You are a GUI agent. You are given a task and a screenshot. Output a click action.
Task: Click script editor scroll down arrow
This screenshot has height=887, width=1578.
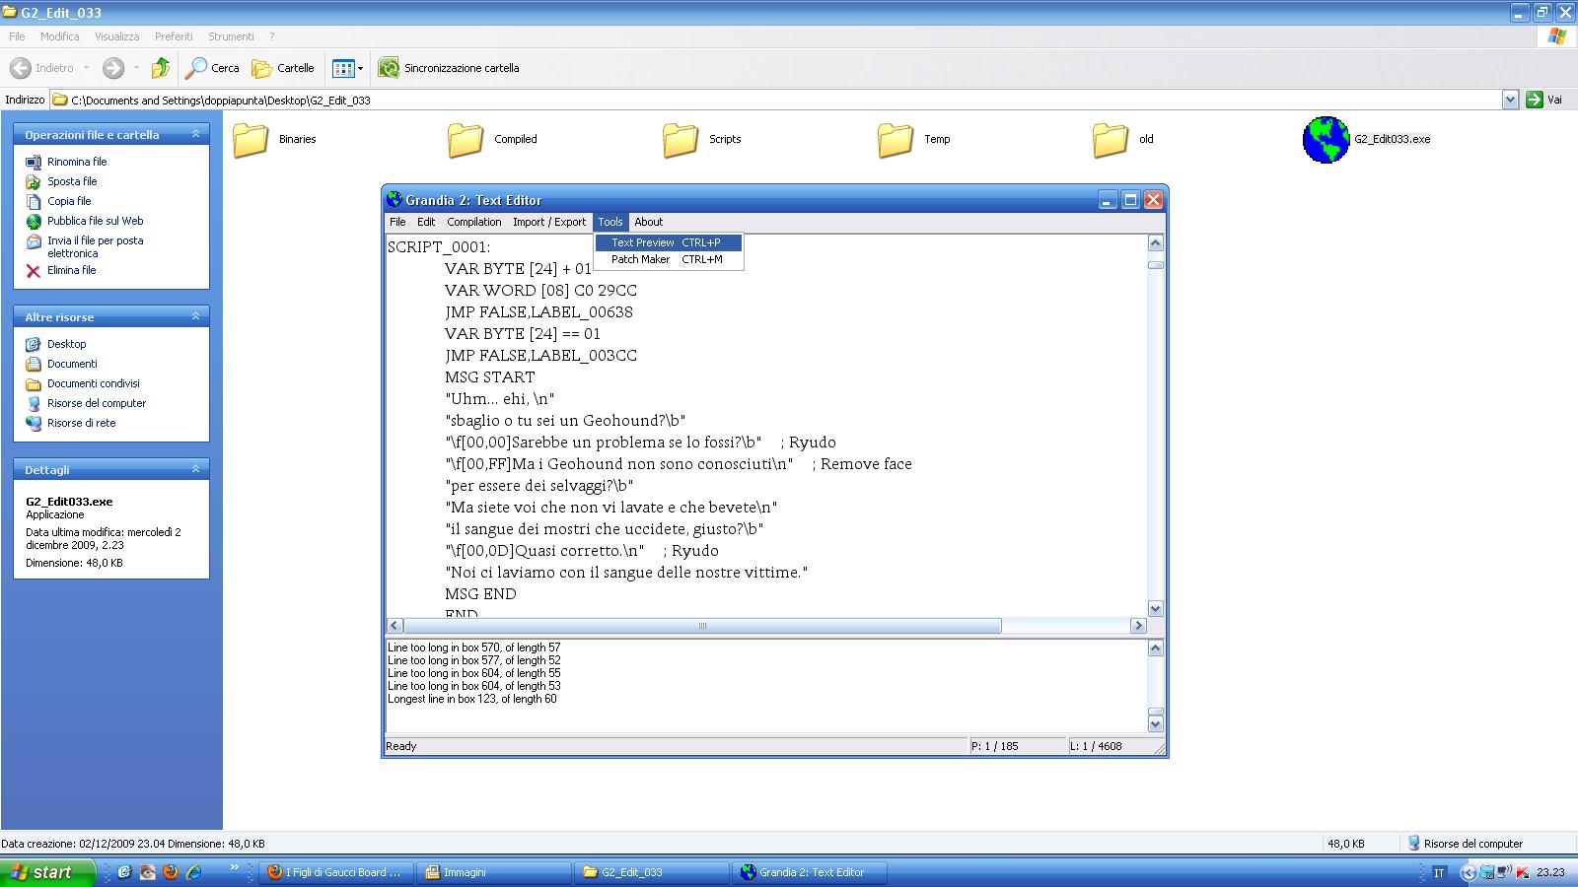pos(1156,609)
